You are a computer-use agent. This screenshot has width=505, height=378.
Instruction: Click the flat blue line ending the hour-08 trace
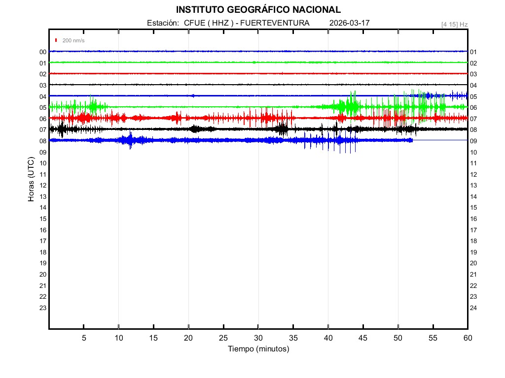point(440,140)
